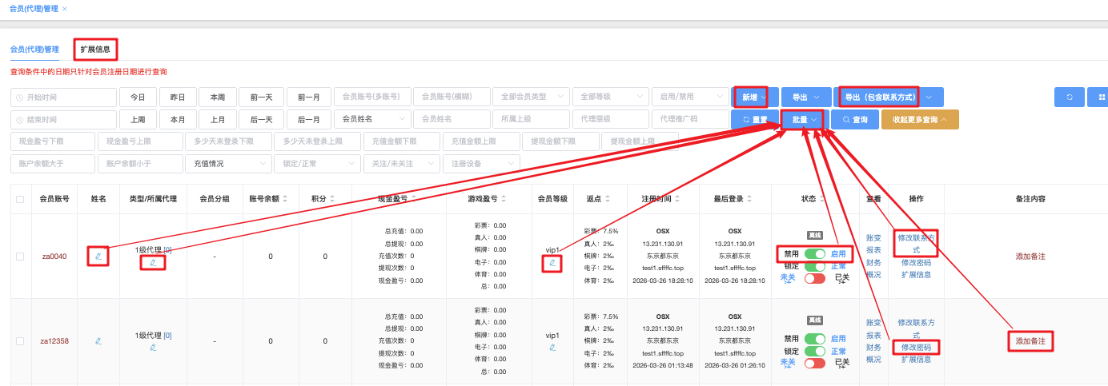1108x386 pixels.
Task: Expand the 全部会员类型 dropdown
Action: (x=530, y=97)
